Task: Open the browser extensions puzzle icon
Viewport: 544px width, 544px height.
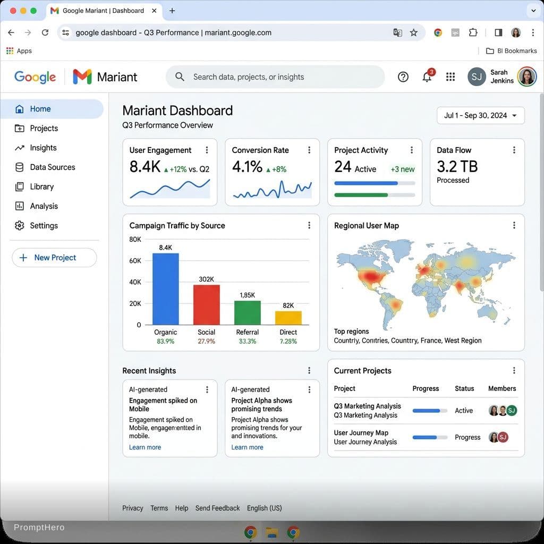Action: point(473,32)
